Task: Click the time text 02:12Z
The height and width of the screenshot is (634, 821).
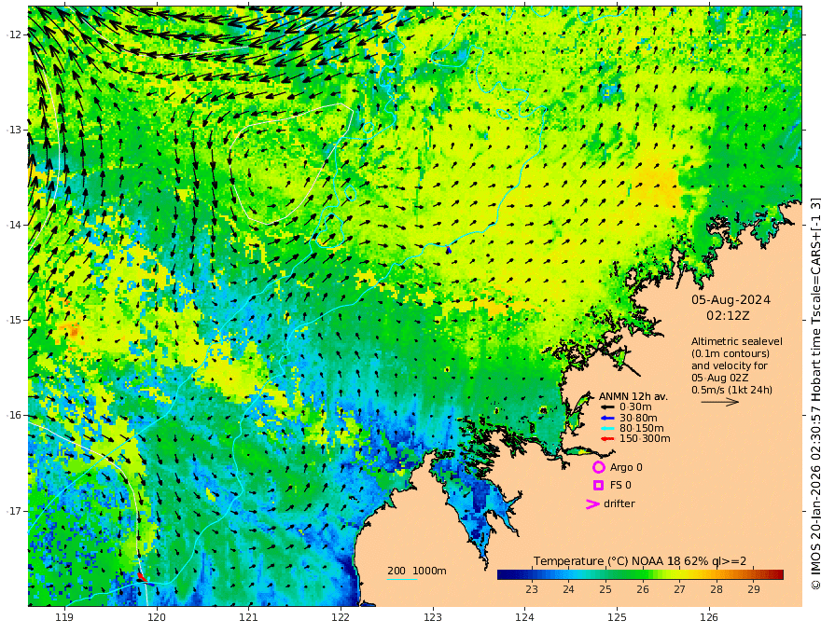Action: pyautogui.click(x=728, y=316)
